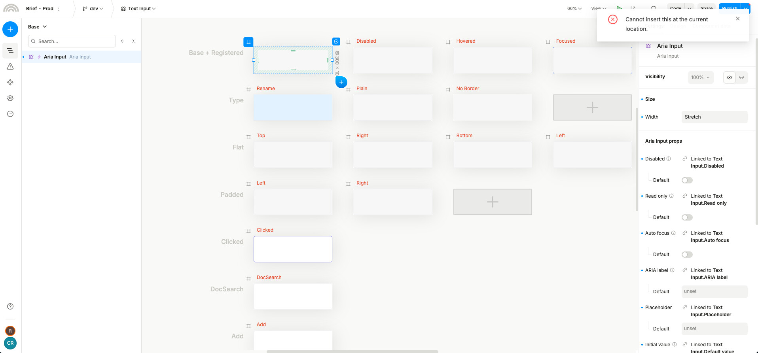Expand the Text Input component dropdown

(x=138, y=9)
